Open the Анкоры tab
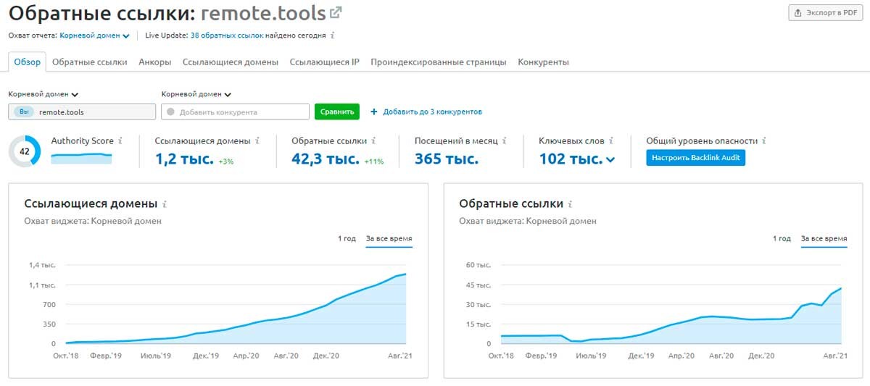Image resolution: width=870 pixels, height=386 pixels. [x=155, y=62]
